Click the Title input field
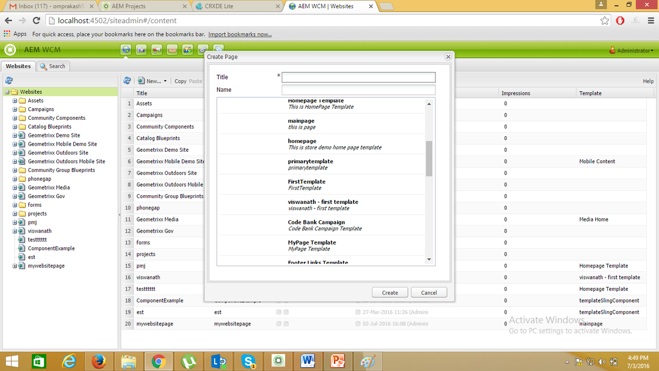 359,77
